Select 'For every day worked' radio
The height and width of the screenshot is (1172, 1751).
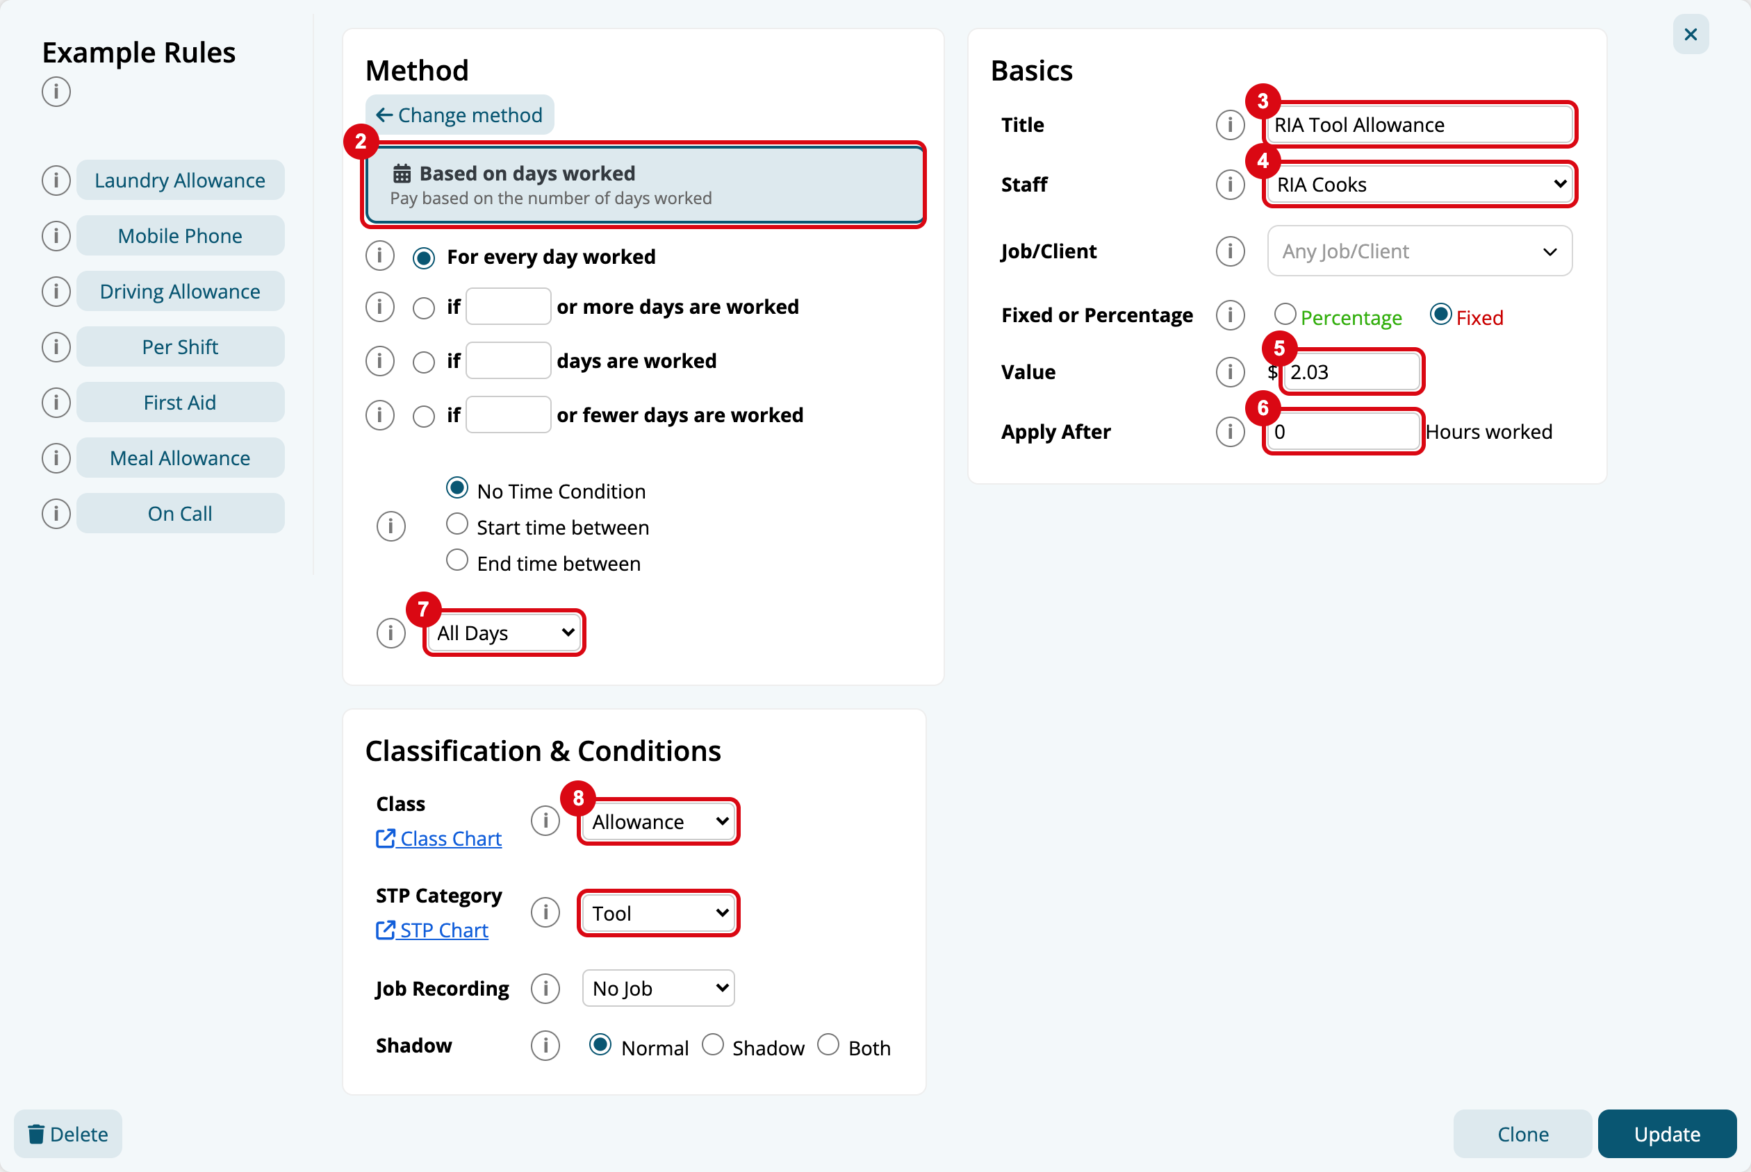click(x=424, y=258)
